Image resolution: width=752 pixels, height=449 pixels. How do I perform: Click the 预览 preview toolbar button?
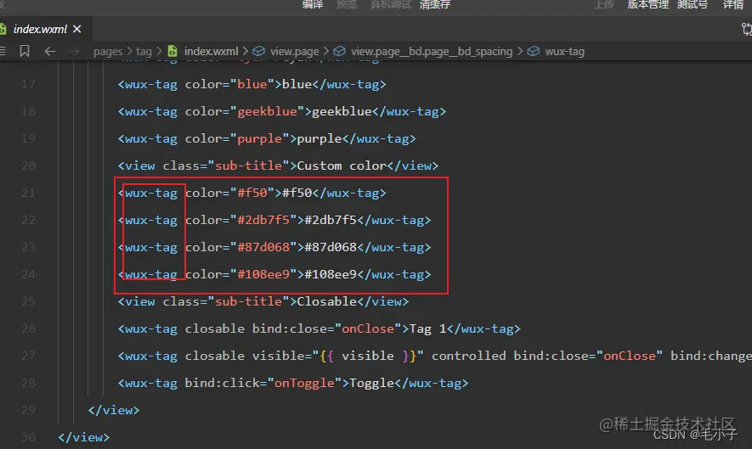click(347, 4)
